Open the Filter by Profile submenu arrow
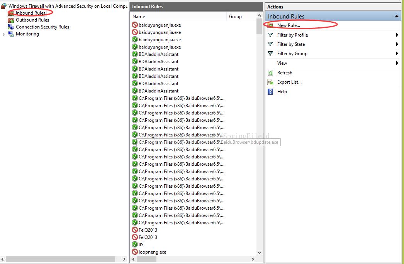This screenshot has height=264, width=404. (x=397, y=35)
